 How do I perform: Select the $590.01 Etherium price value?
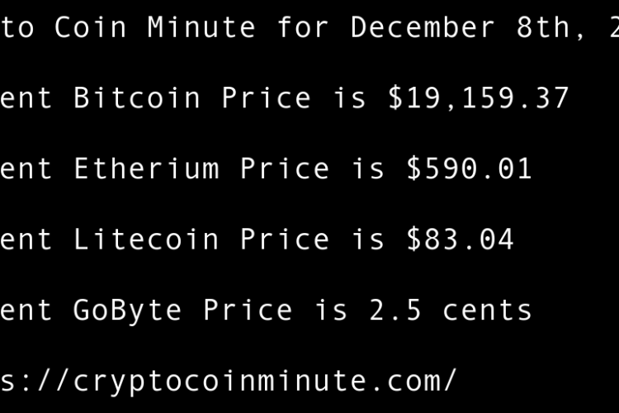click(x=469, y=169)
